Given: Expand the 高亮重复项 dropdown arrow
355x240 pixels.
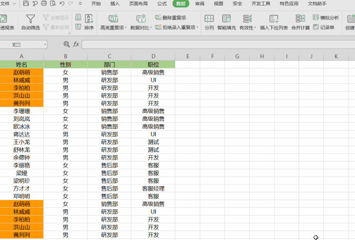Looking at the screenshot, I should pos(125,28).
